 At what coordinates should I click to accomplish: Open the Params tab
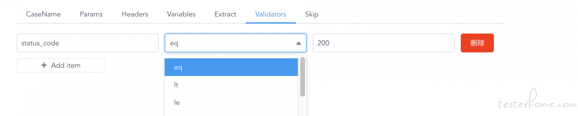coord(91,14)
